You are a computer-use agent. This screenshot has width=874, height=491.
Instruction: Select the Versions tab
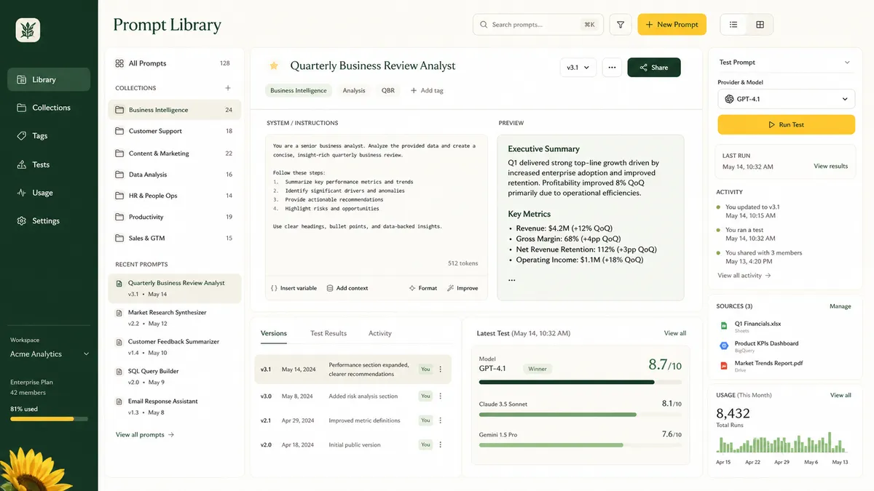pos(274,333)
